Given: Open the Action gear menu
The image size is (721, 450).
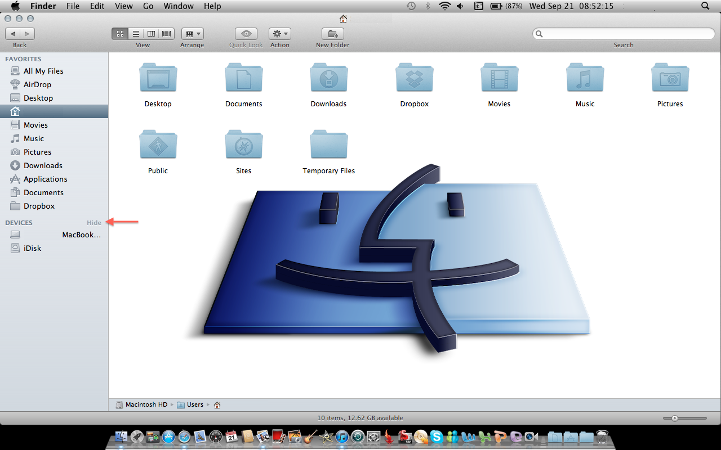Looking at the screenshot, I should coord(279,34).
